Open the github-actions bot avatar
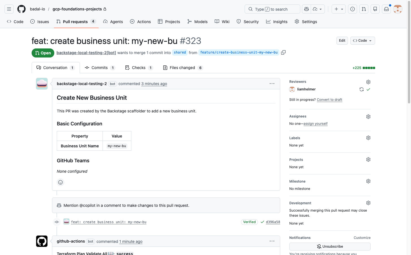The width and height of the screenshot is (411, 255). coord(42,241)
